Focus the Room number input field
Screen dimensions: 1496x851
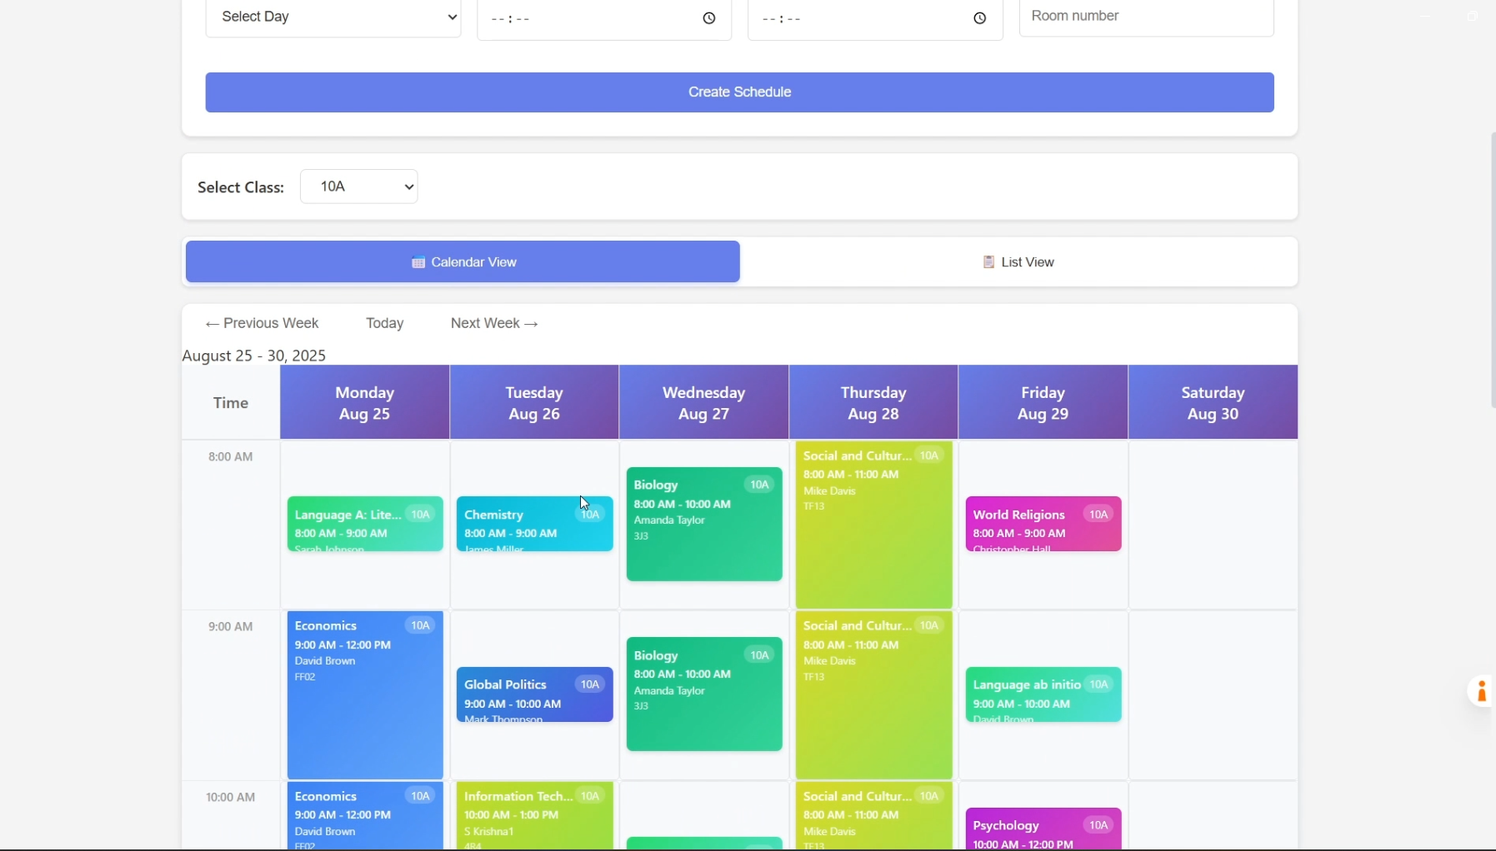[1146, 17]
